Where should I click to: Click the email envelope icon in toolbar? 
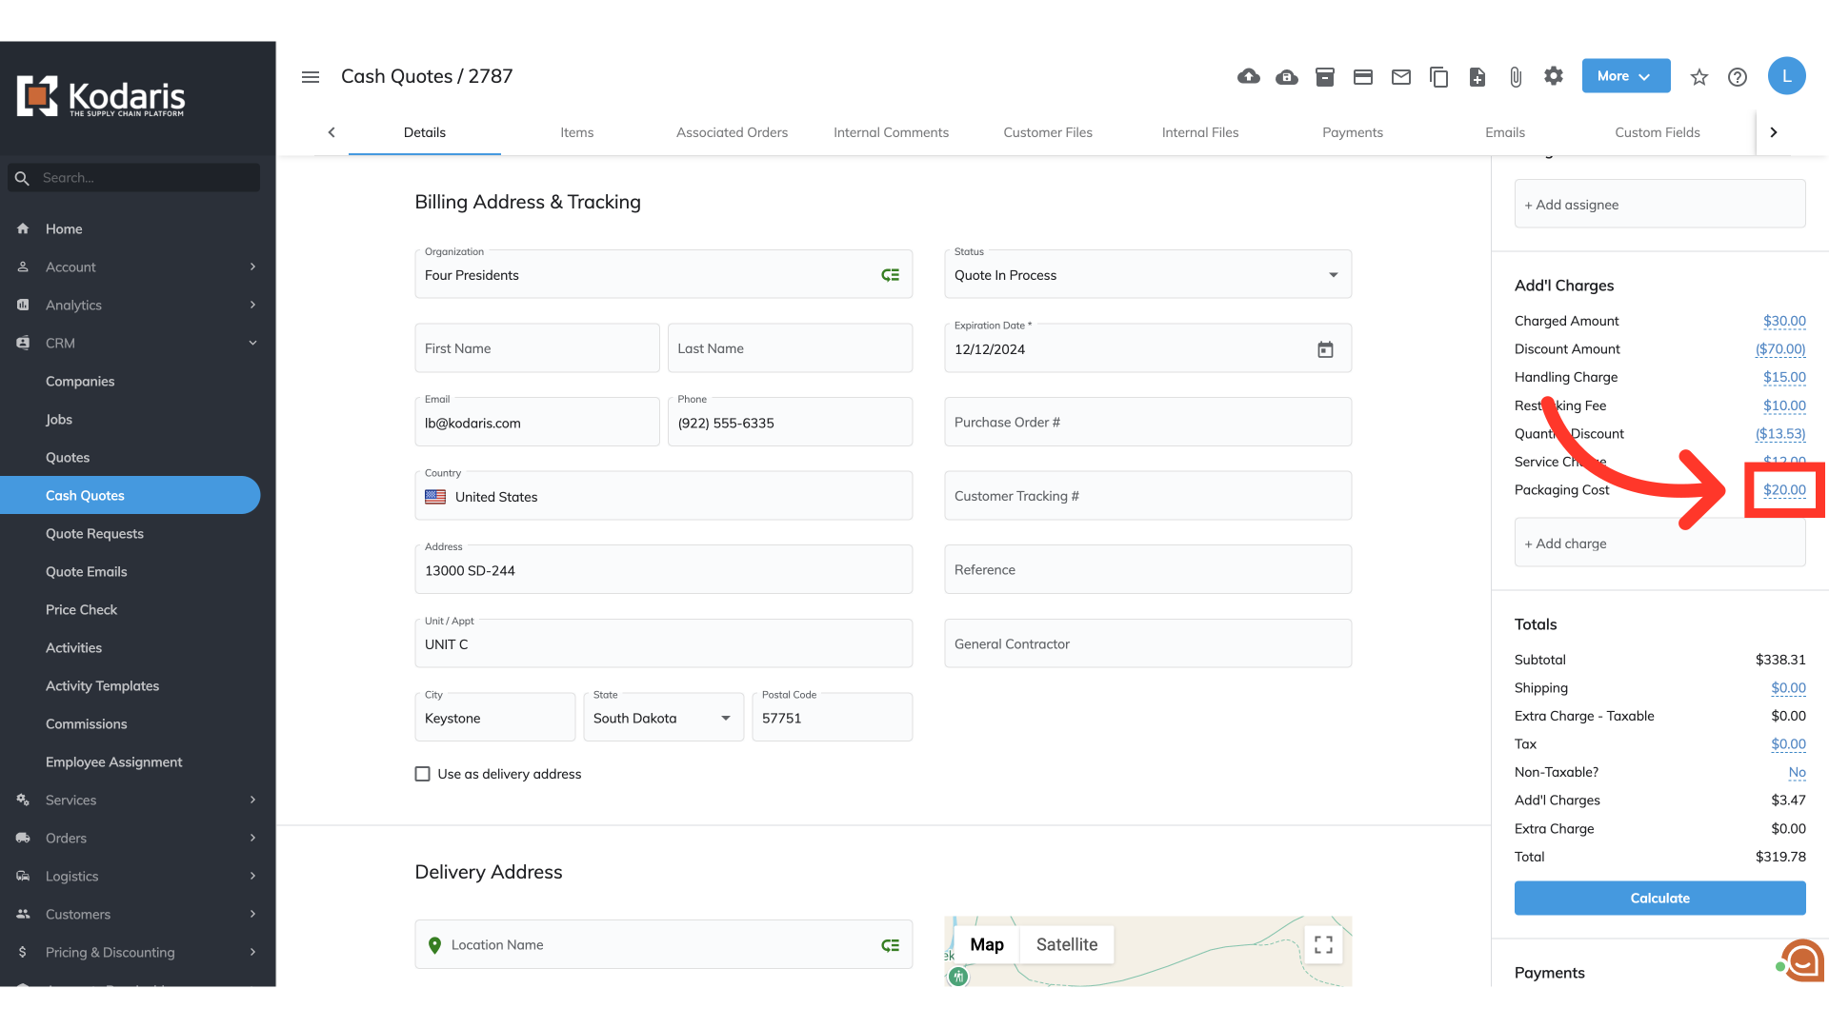(x=1400, y=76)
